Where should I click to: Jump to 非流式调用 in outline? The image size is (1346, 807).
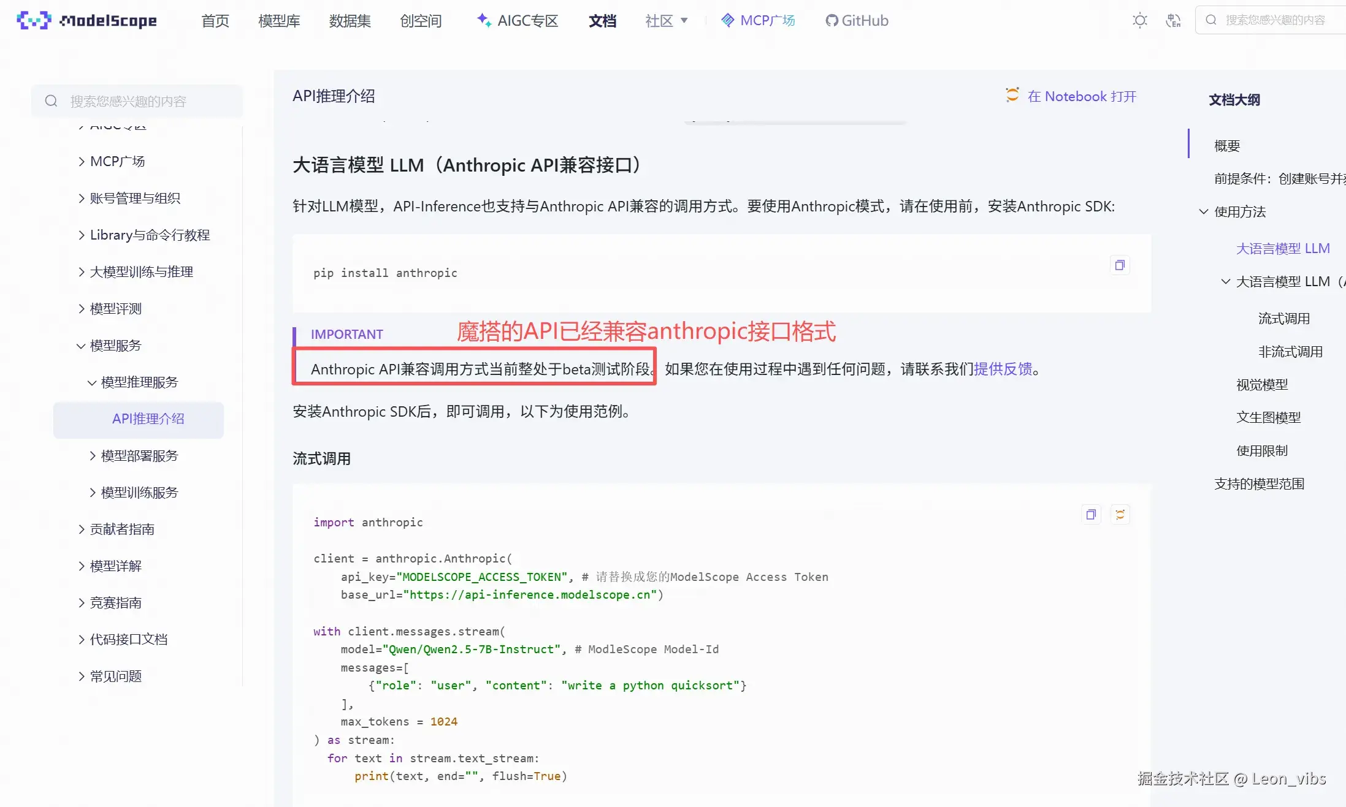[1290, 351]
